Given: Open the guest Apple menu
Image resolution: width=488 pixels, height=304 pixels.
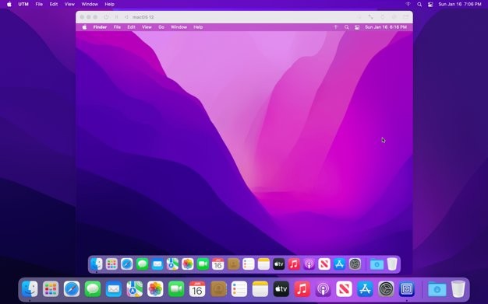Looking at the screenshot, I should (84, 27).
